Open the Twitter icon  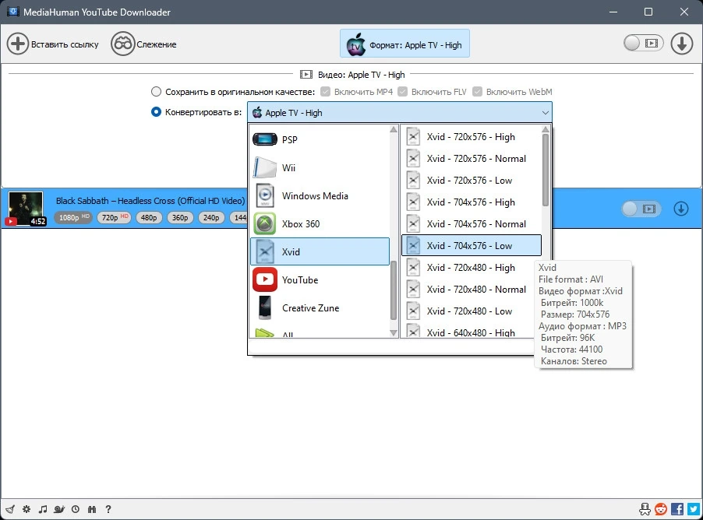[694, 509]
